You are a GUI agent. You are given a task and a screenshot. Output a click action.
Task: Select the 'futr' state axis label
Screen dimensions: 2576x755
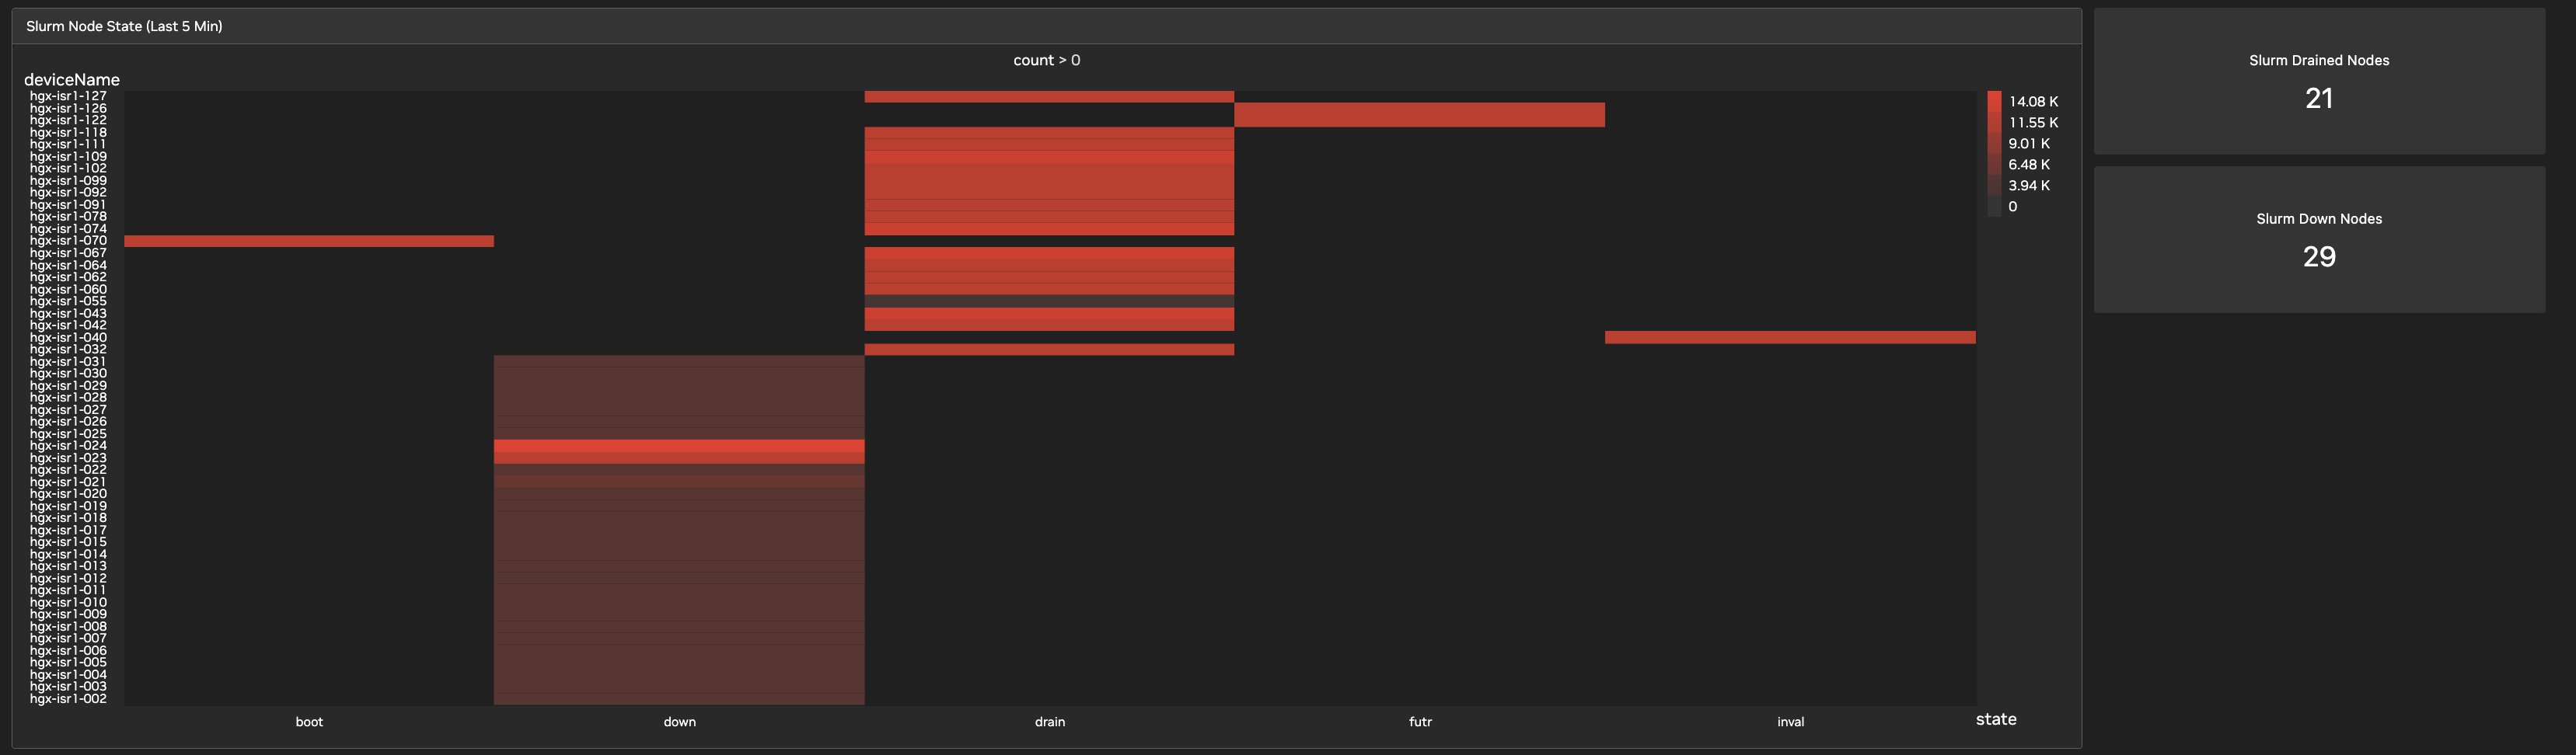pyautogui.click(x=1420, y=721)
